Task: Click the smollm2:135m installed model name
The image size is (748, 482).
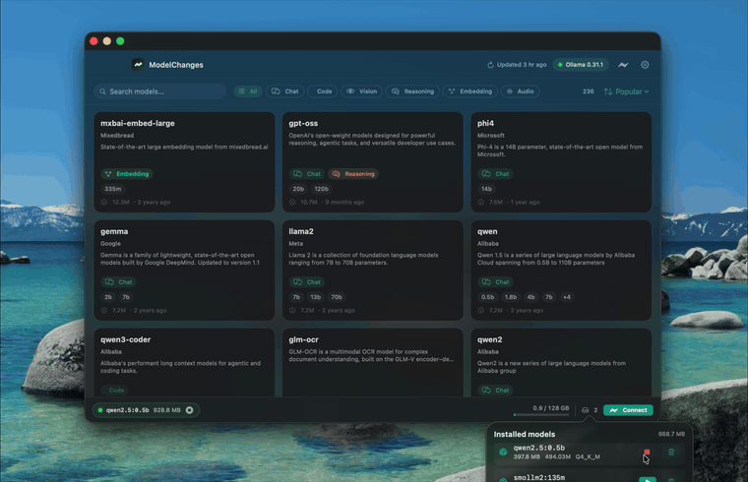Action: (x=539, y=478)
